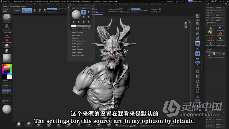Click the Move transform icon in top shelf
Screen dimensions: 229x129
(34, 10)
